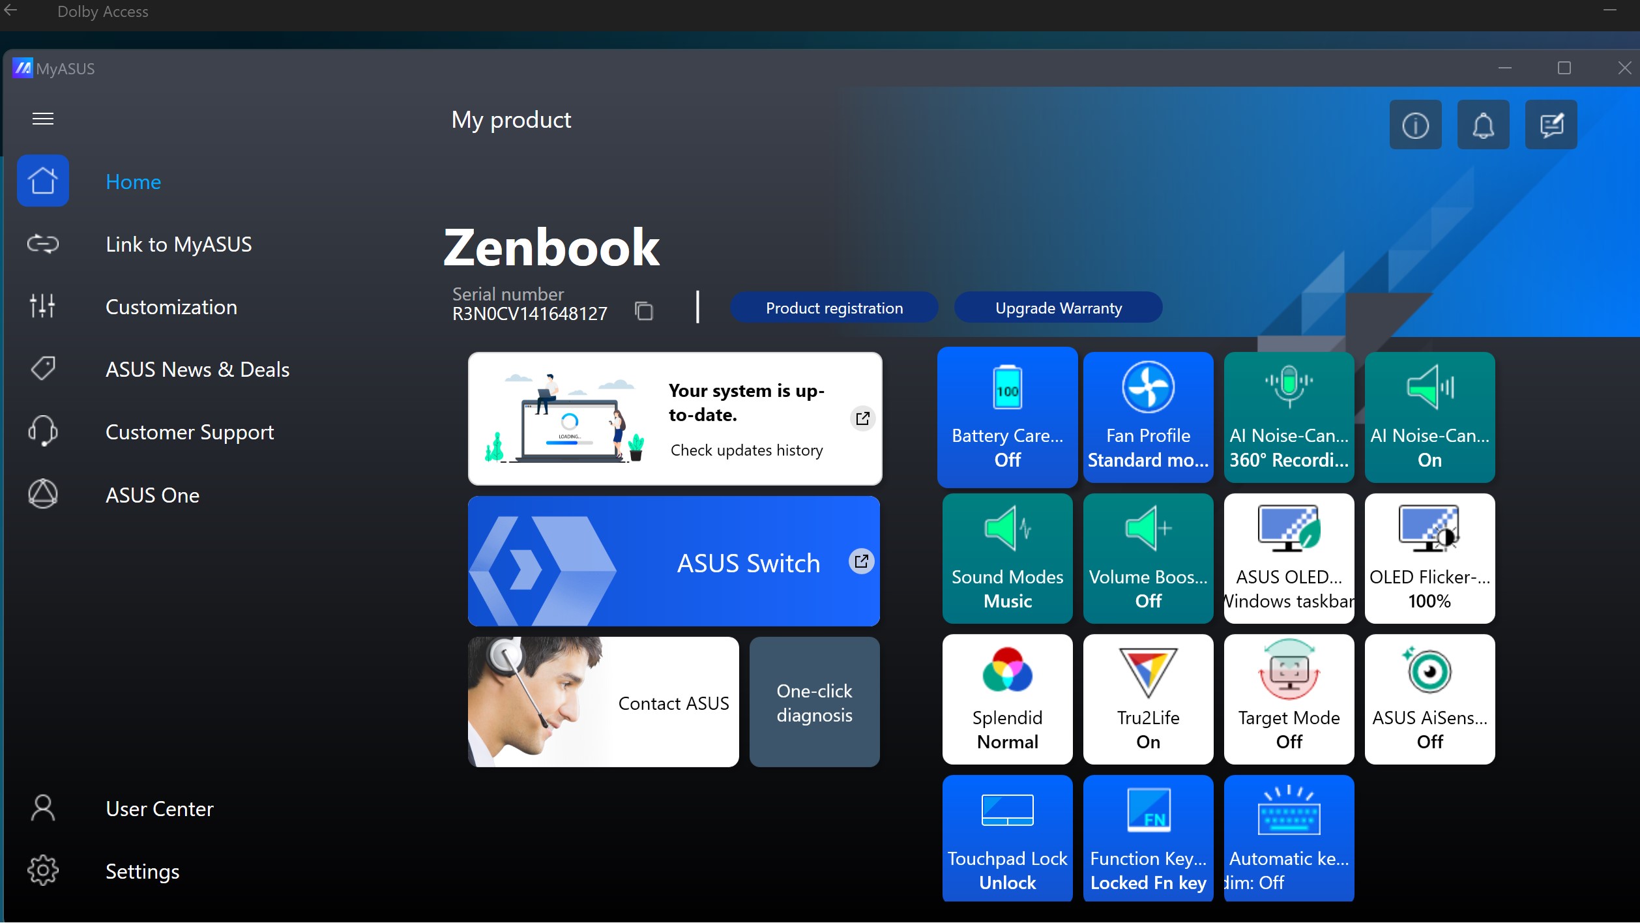Go to Customer Support in sidebar
Viewport: 1640px width, 923px height.
(x=190, y=432)
